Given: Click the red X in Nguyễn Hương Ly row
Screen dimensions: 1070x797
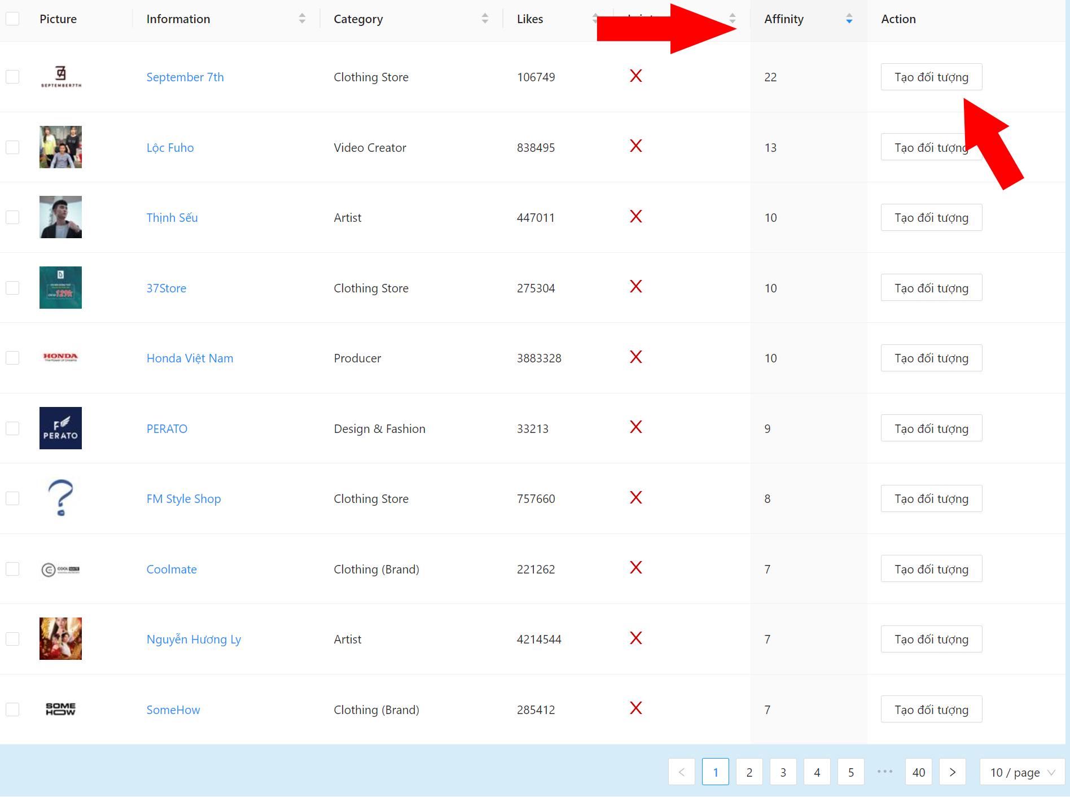Looking at the screenshot, I should (636, 638).
